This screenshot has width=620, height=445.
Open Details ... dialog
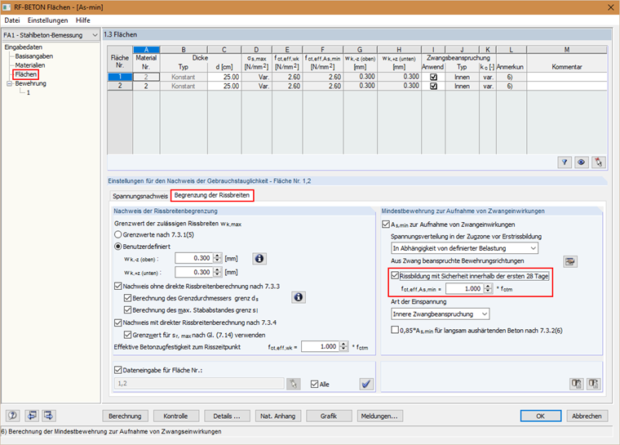point(227,416)
